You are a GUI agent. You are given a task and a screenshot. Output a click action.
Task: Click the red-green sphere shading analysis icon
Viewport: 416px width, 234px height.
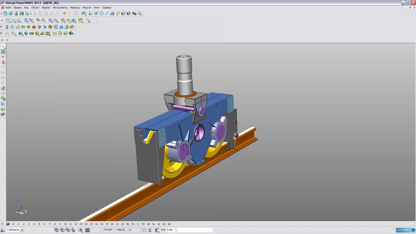pos(34,27)
